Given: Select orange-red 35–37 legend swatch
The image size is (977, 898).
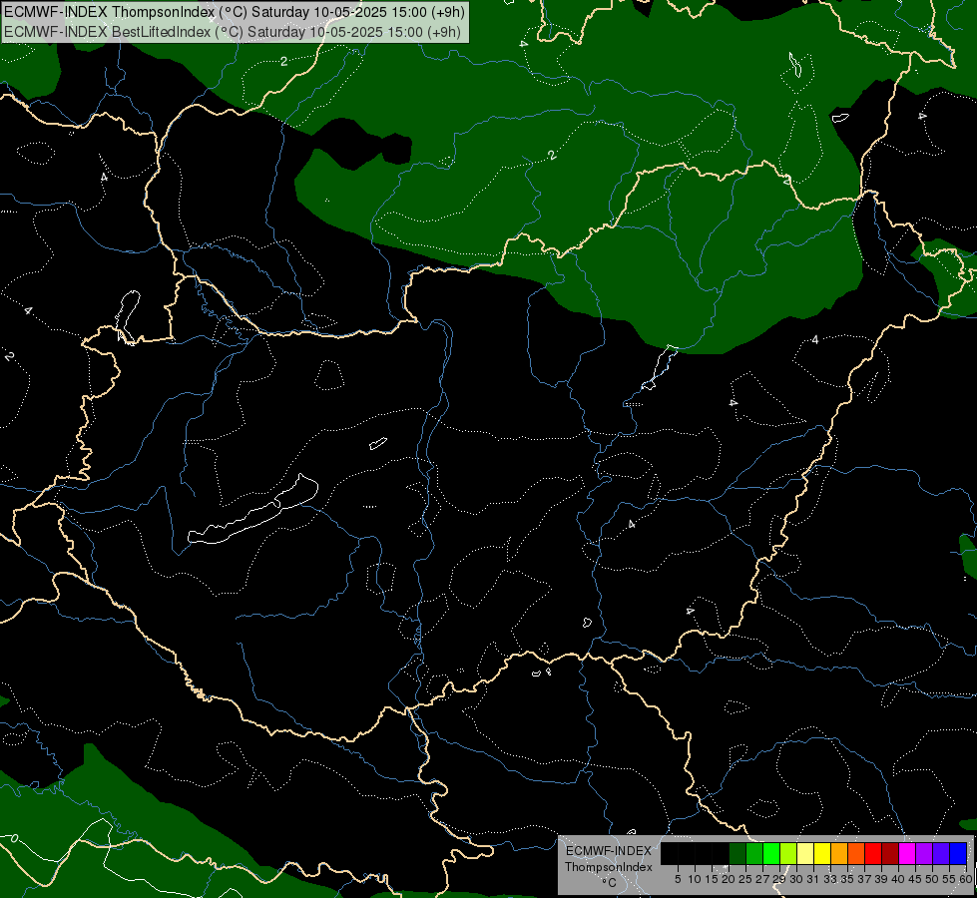Looking at the screenshot, I should coord(856,853).
